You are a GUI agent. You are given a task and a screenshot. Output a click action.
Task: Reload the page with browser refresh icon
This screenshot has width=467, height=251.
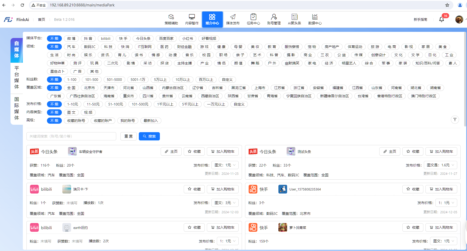(22, 5)
